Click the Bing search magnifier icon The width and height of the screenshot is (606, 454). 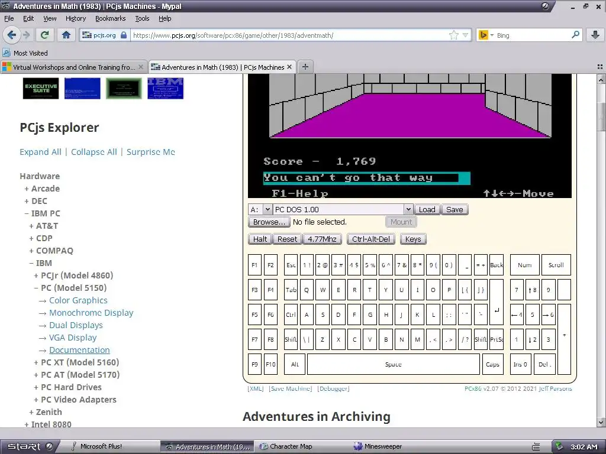(x=575, y=35)
